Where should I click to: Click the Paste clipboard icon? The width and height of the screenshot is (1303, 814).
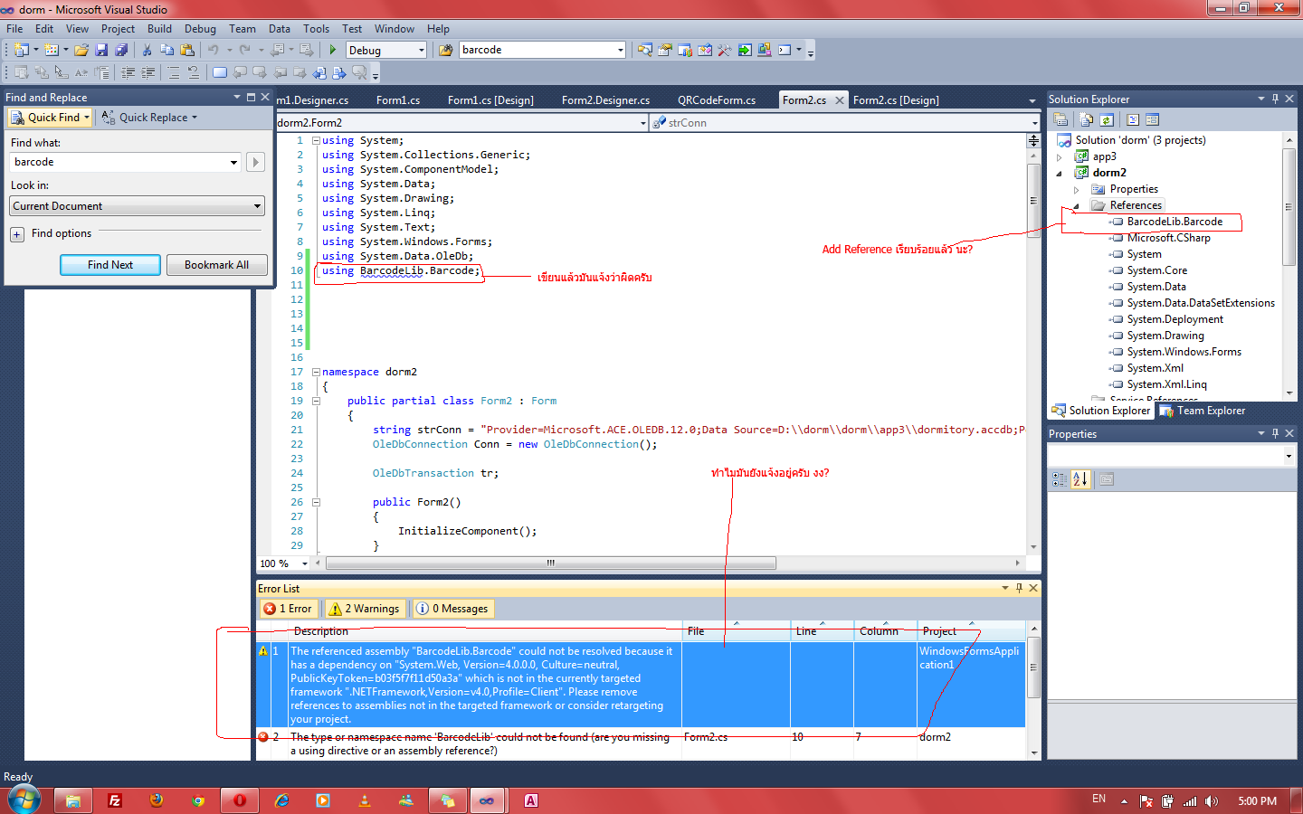click(187, 50)
